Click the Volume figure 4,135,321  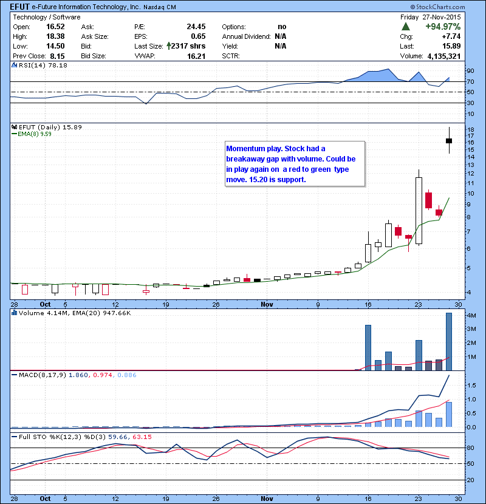[x=444, y=56]
